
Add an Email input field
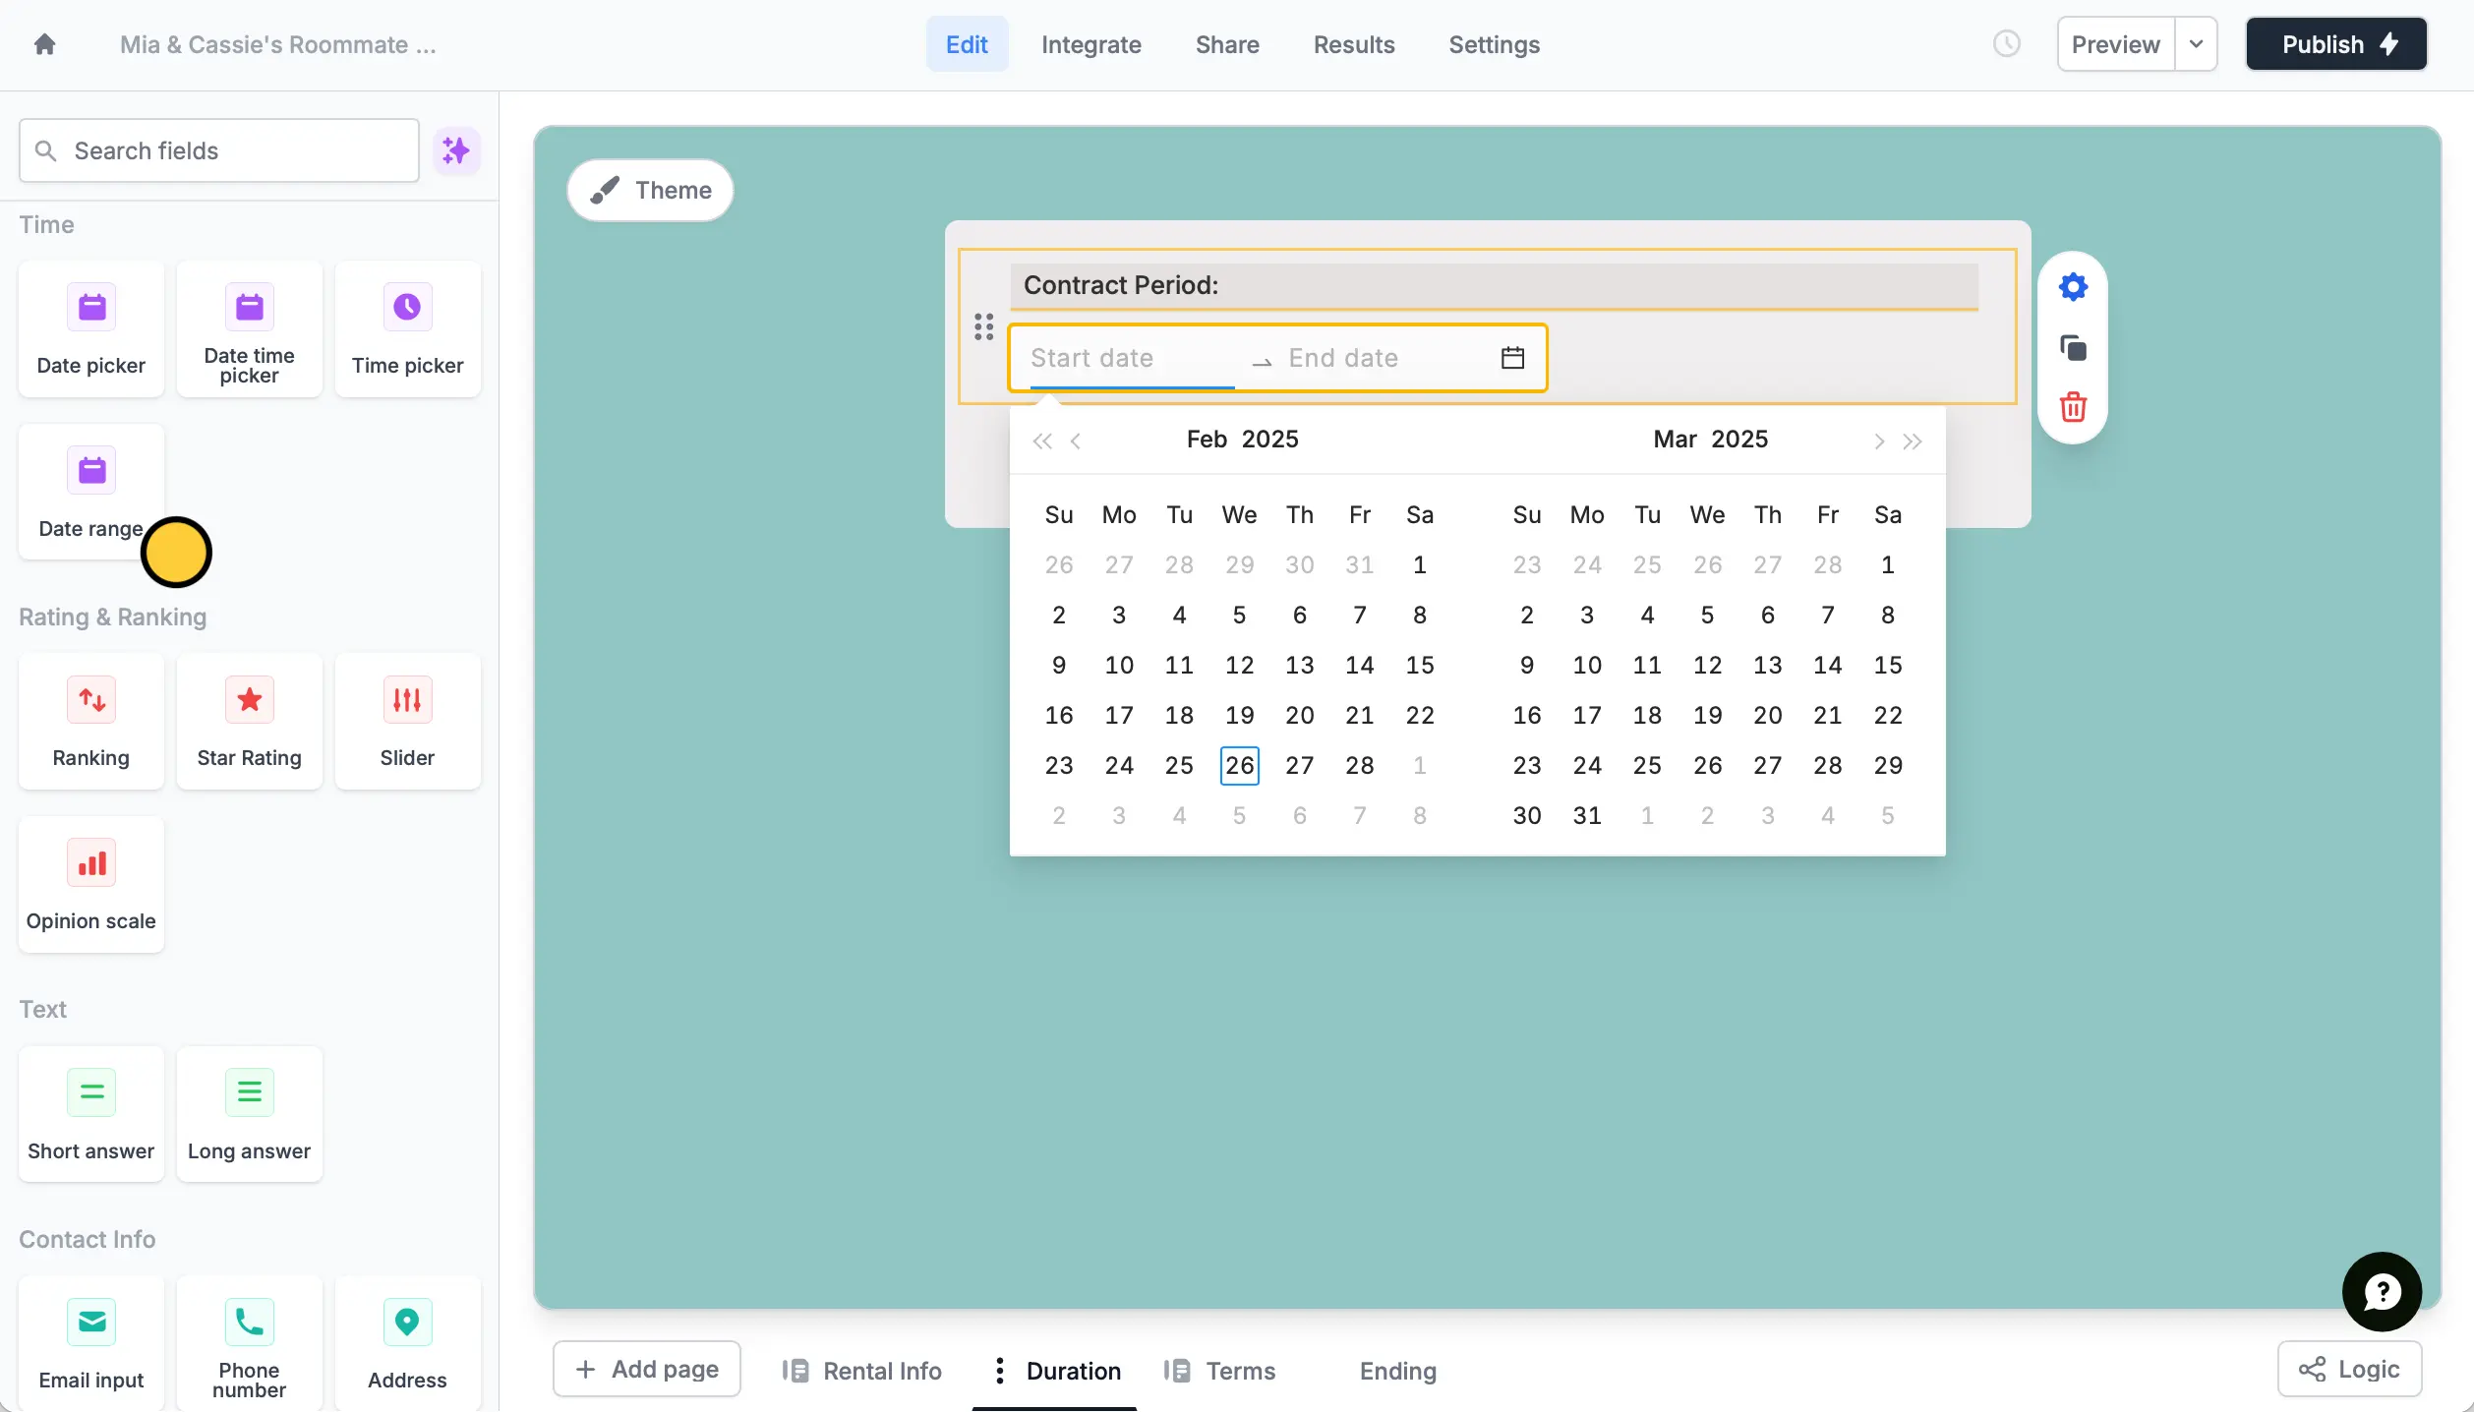click(x=91, y=1344)
